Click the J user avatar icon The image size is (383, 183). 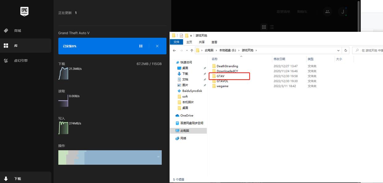343,12
